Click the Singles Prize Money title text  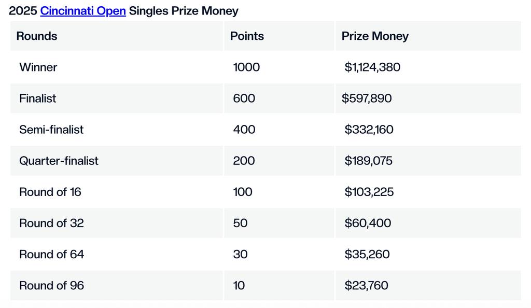click(x=184, y=11)
